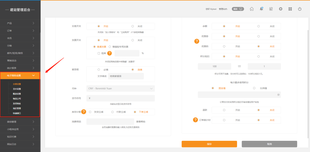Select 增值税专用发票 radio option

pyautogui.click(x=110, y=46)
